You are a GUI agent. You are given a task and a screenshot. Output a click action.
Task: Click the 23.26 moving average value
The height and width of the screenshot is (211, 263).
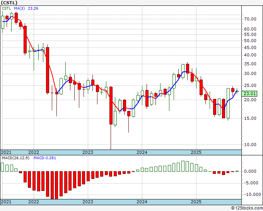[x=33, y=9]
